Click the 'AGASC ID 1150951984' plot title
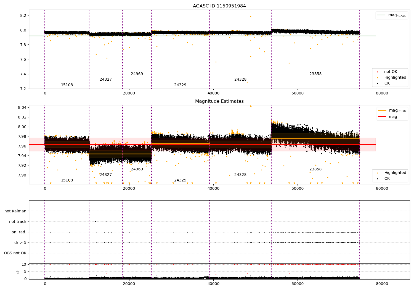 (219, 6)
